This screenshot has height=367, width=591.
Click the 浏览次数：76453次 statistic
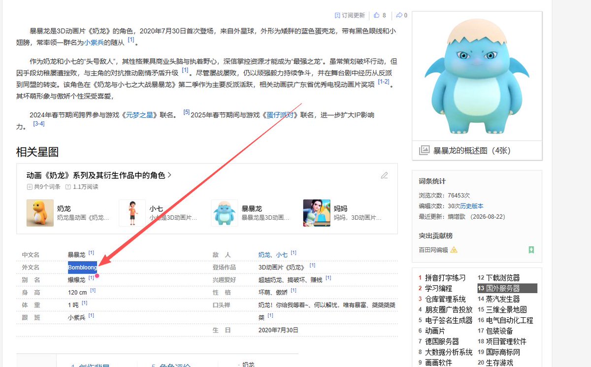coord(444,196)
